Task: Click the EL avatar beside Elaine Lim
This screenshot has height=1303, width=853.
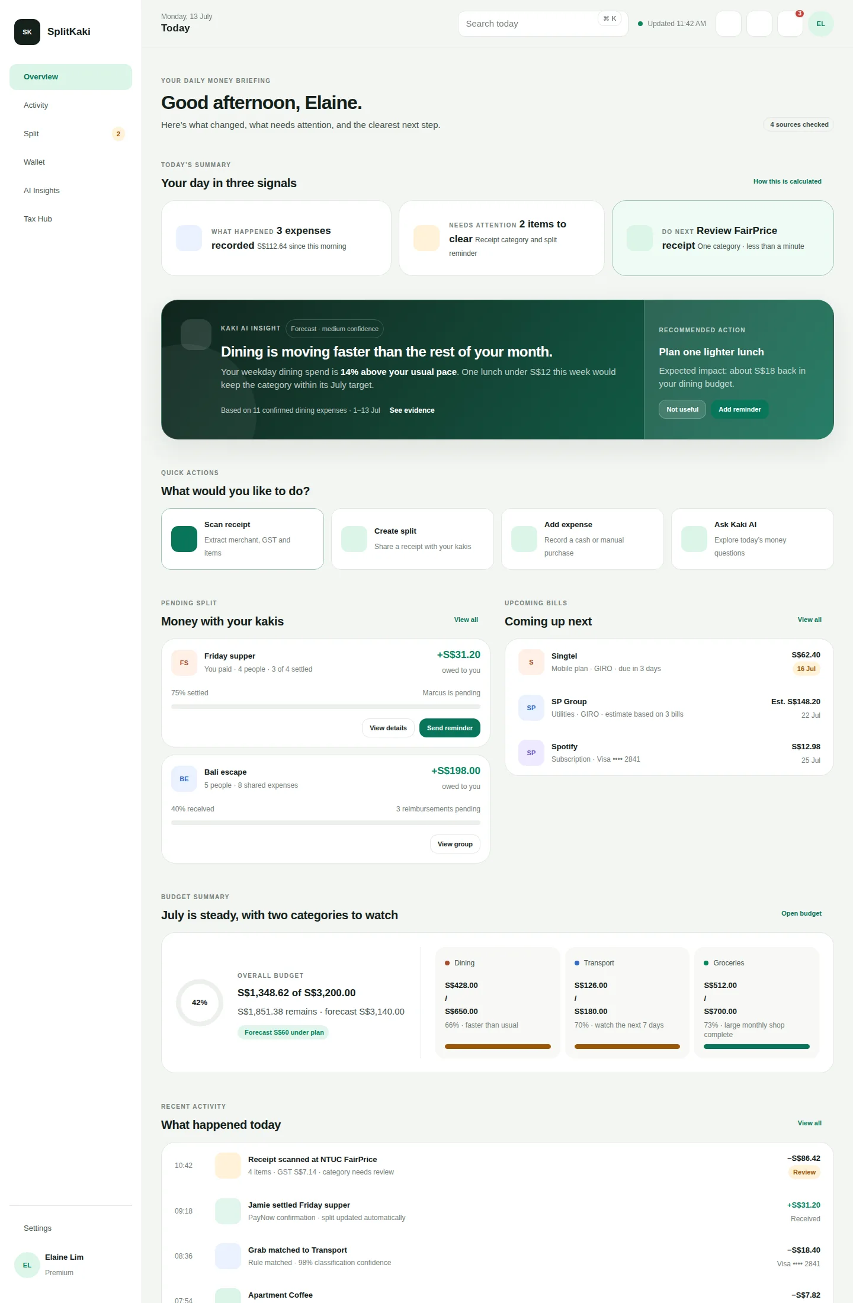Action: click(x=27, y=1265)
